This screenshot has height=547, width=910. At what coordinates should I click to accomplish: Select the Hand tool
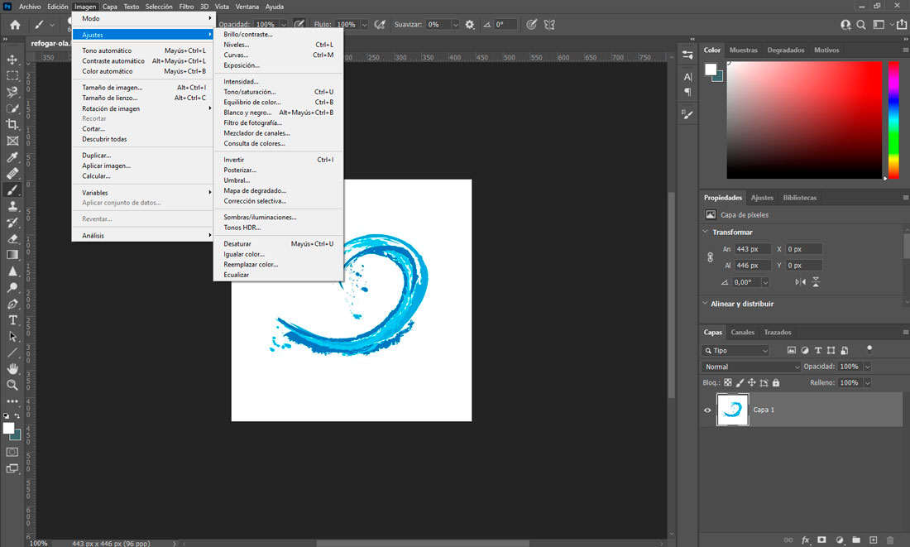[12, 368]
